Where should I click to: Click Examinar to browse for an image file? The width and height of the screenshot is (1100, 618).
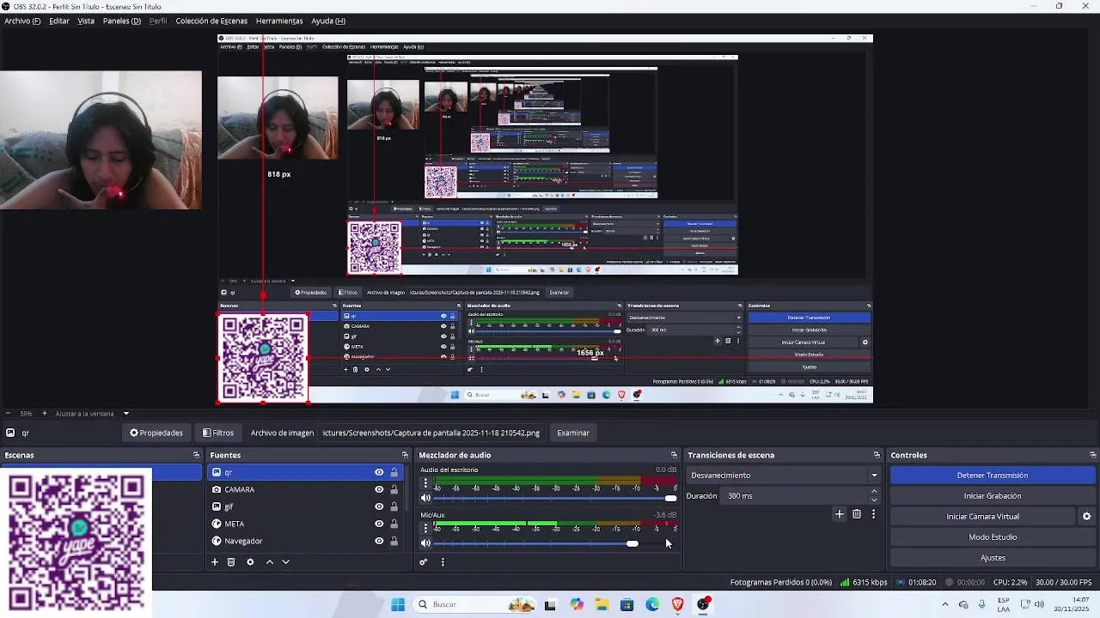pos(573,433)
